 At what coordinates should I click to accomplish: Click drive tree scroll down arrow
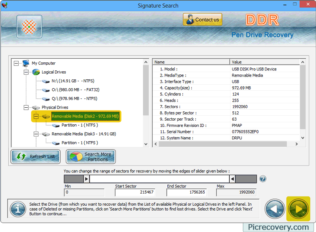tap(146, 144)
